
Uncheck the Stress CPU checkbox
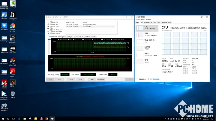51,22
